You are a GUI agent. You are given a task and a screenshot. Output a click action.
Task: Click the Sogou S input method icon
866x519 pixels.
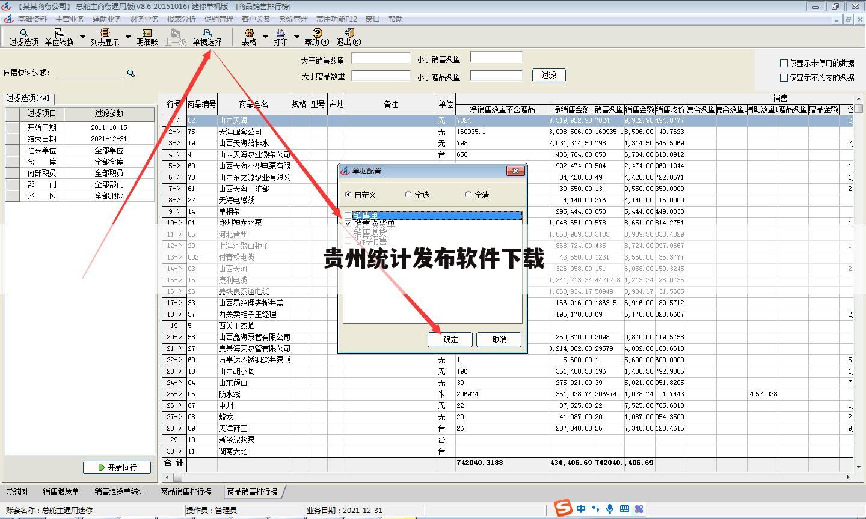tap(563, 508)
